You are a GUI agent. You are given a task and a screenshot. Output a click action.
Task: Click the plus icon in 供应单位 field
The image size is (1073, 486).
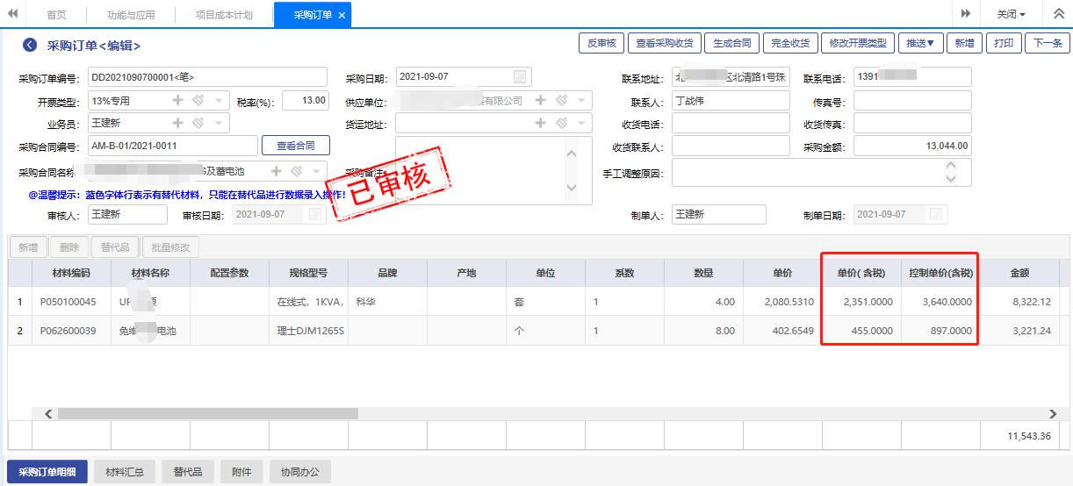click(x=541, y=101)
